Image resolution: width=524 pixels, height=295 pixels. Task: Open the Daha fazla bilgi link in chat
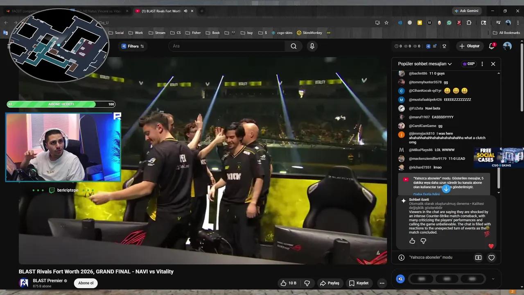point(427,194)
